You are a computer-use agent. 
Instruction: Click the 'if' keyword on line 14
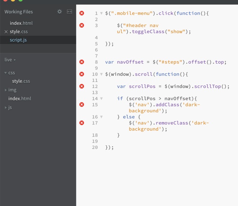click(120, 99)
